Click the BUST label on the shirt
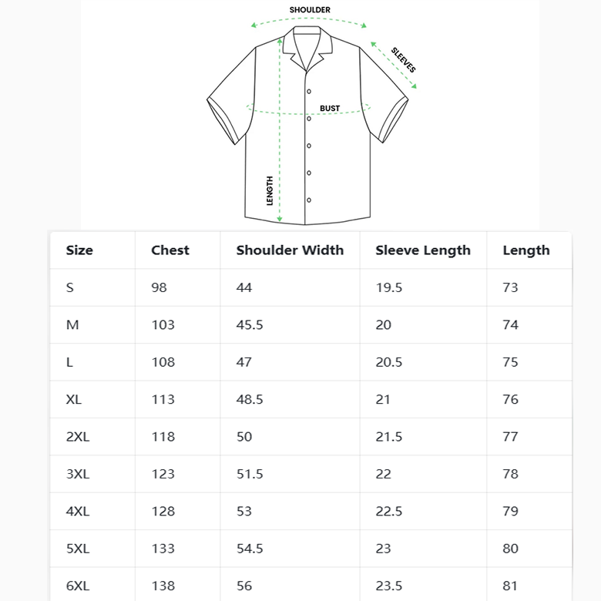 330,109
